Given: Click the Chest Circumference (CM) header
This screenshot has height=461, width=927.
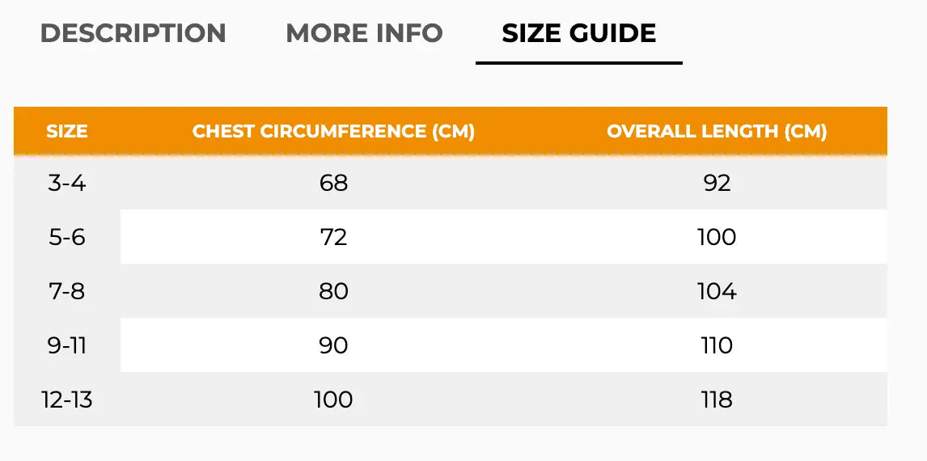Looking at the screenshot, I should click(333, 131).
